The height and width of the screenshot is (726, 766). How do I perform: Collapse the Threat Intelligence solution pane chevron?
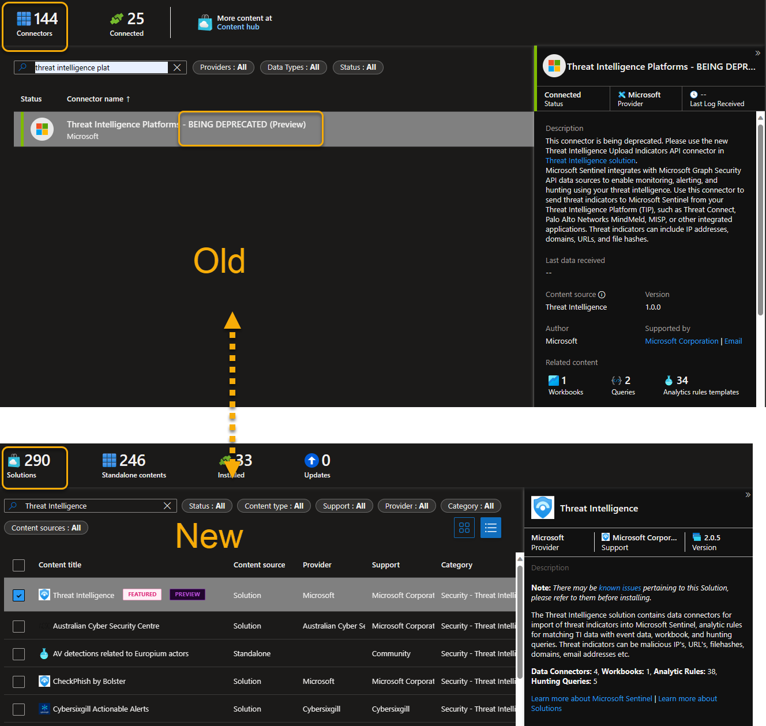[x=748, y=495]
